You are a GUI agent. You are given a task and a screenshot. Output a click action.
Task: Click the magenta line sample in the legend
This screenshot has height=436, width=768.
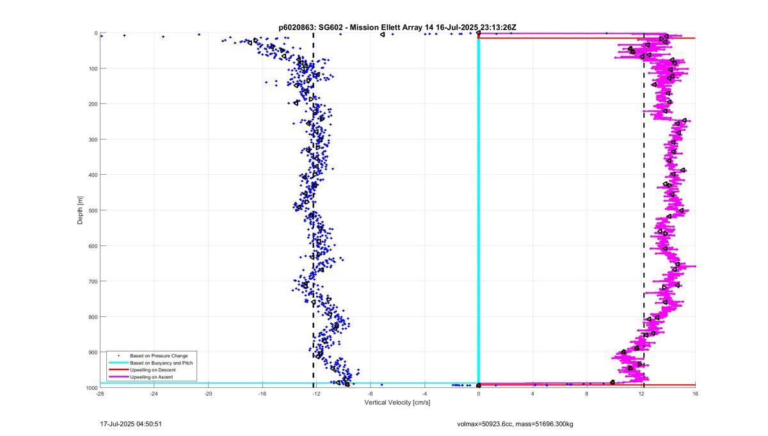pyautogui.click(x=118, y=377)
